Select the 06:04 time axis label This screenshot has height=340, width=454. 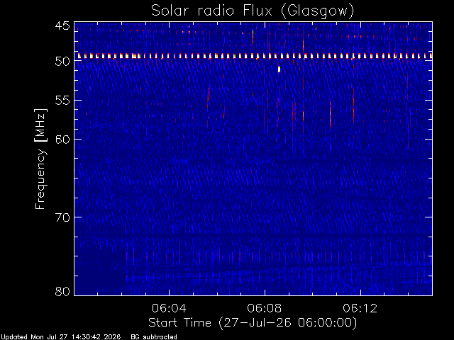(x=169, y=308)
